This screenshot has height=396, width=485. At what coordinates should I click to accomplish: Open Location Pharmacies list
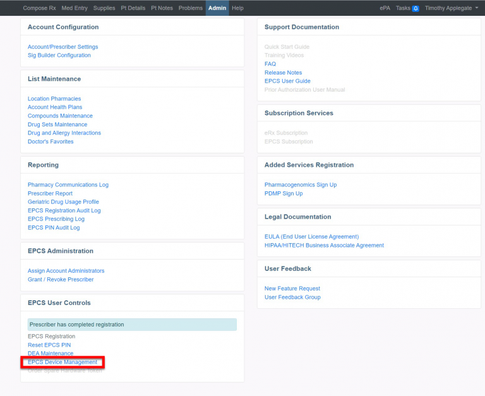click(54, 99)
